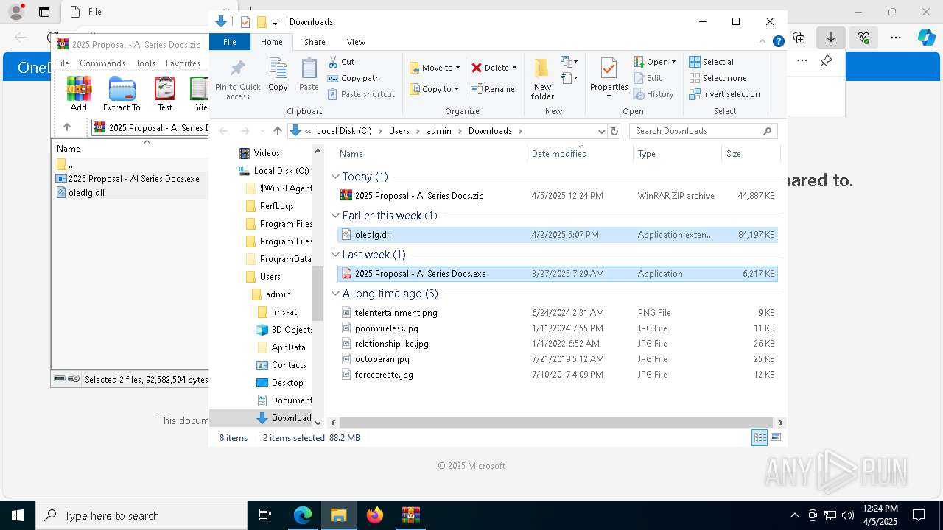The height and width of the screenshot is (530, 943).
Task: Open the File ribbon tab
Action: (x=230, y=42)
